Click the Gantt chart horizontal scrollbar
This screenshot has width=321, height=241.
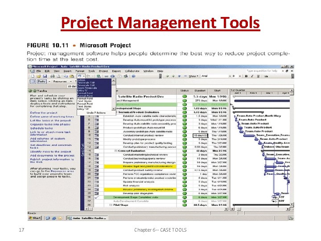coord(260,209)
